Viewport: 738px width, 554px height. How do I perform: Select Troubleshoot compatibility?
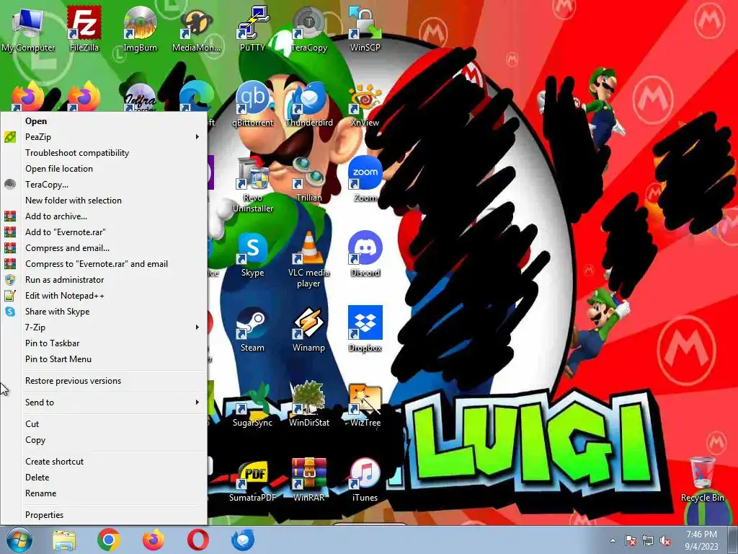coord(104,153)
